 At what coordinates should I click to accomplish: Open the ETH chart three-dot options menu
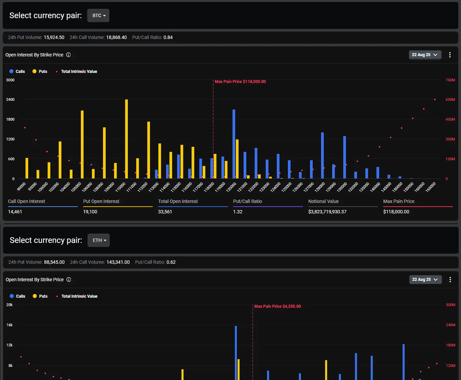(450, 280)
